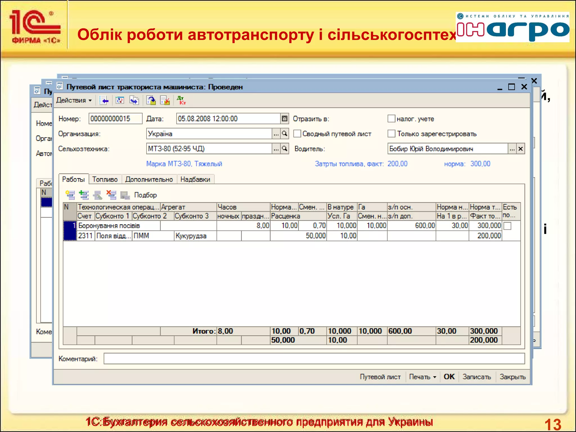The height and width of the screenshot is (432, 576).
Task: Click the fuel норма value 300,00
Action: (480, 164)
